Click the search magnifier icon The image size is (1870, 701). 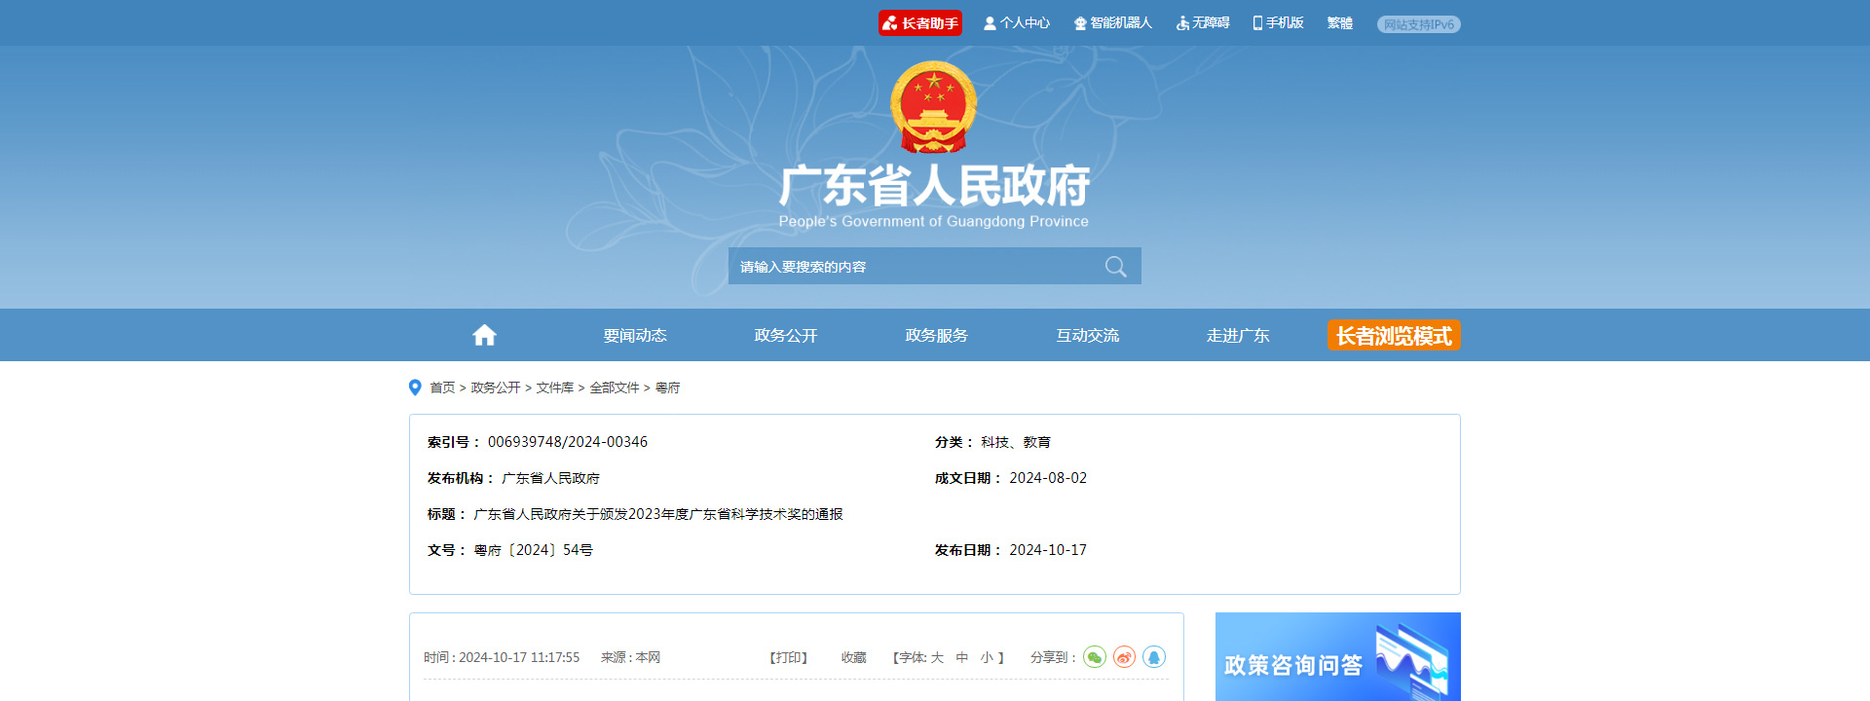1115,267
